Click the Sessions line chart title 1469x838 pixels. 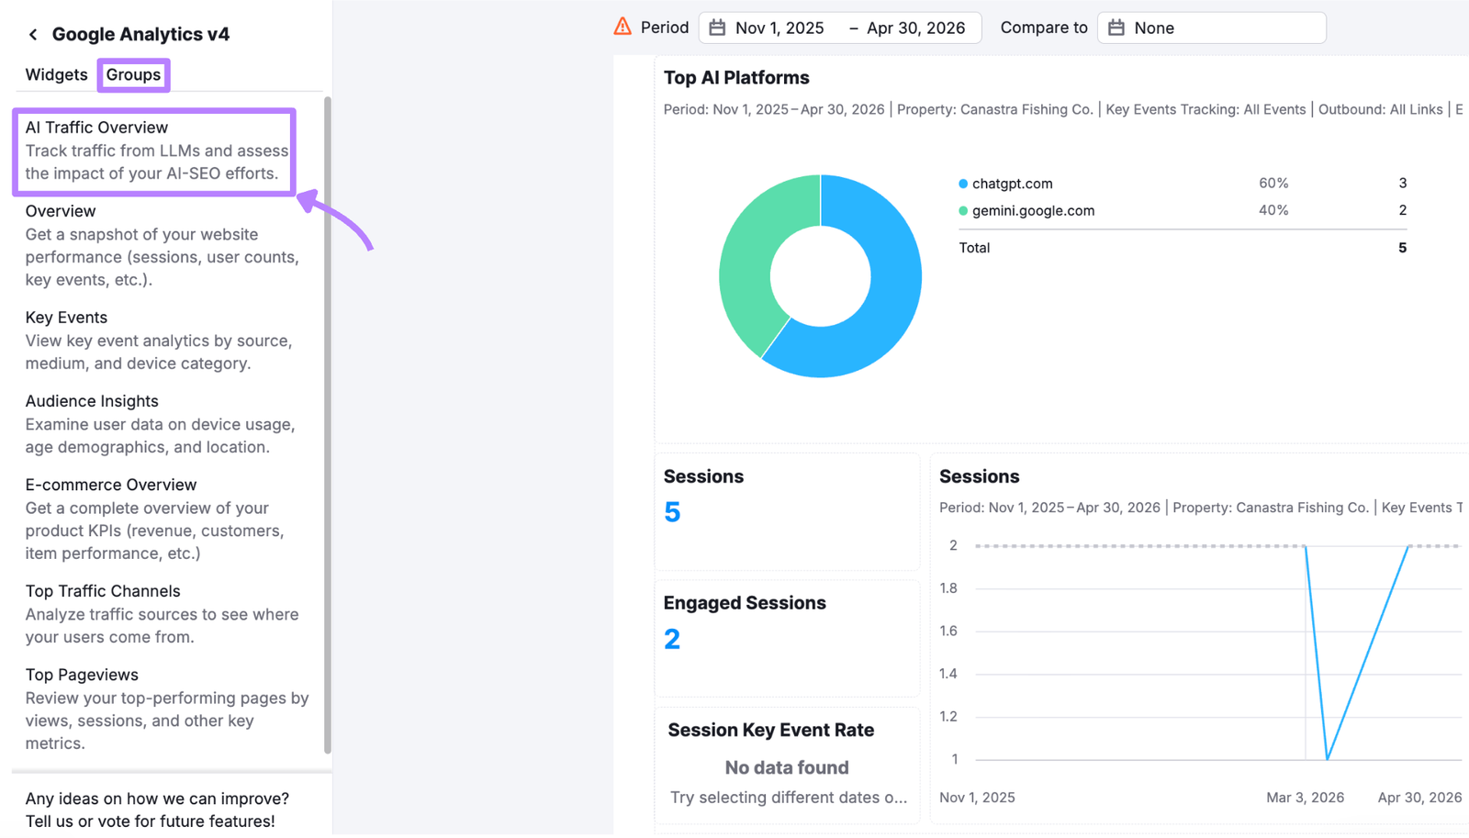click(x=979, y=477)
